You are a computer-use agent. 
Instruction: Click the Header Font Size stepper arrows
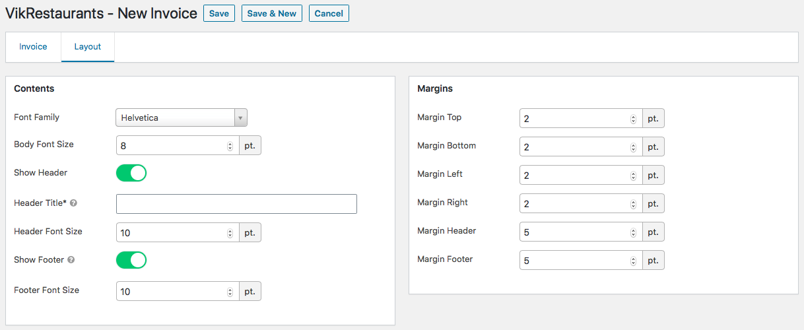pos(230,233)
